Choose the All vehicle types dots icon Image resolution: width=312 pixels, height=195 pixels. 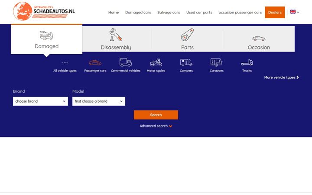click(x=65, y=62)
